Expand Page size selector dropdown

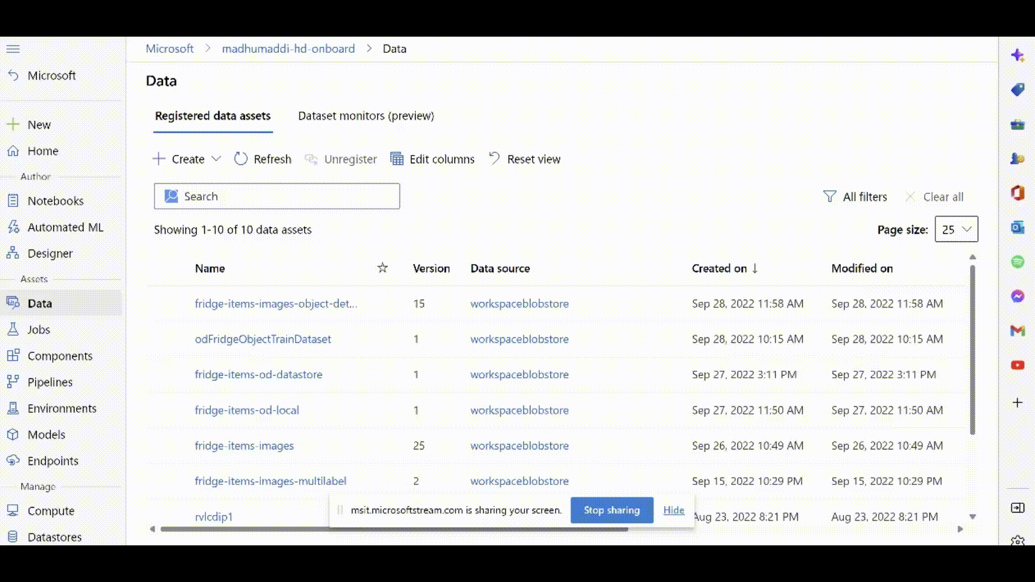click(955, 229)
